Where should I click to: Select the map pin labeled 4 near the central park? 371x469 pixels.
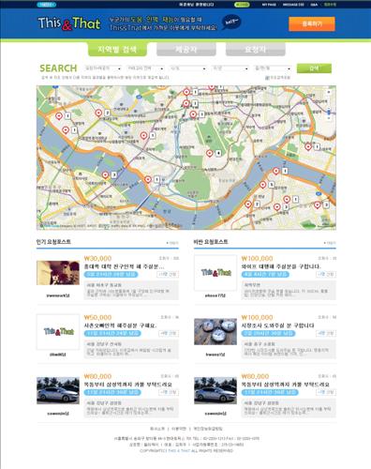coord(210,154)
